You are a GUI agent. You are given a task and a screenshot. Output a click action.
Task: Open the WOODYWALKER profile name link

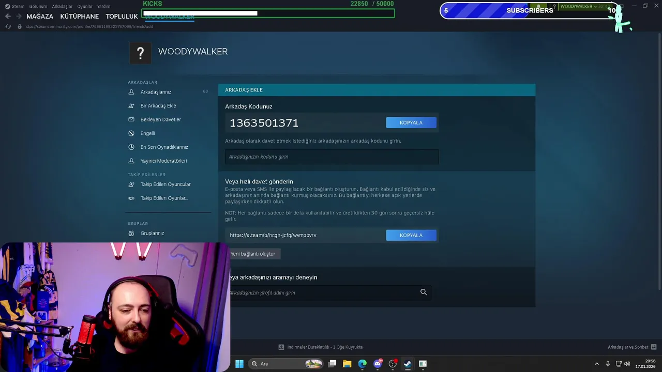(x=193, y=52)
